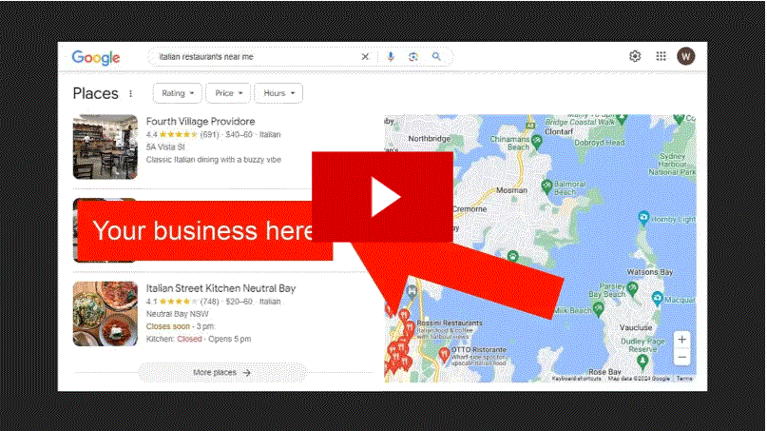Open the settings gear icon
Image resolution: width=767 pixels, height=431 pixels.
(x=635, y=56)
